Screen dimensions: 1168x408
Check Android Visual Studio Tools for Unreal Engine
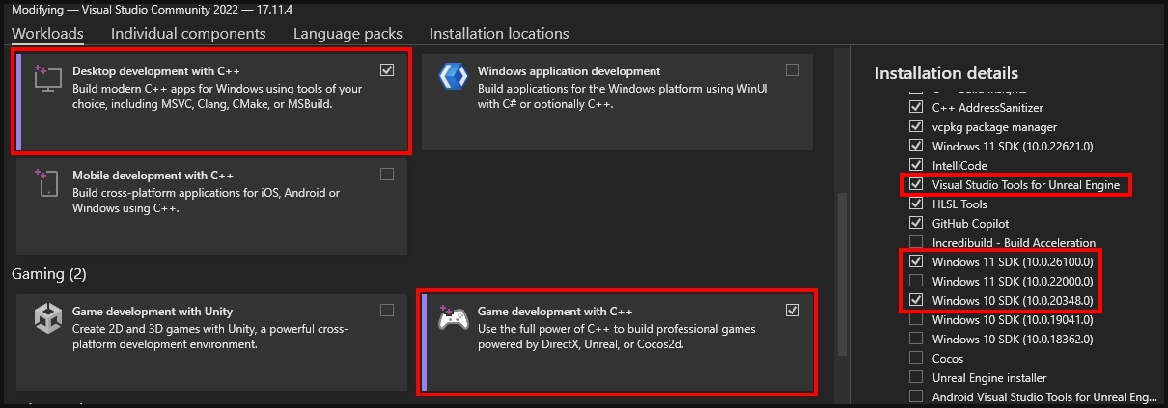tap(916, 397)
